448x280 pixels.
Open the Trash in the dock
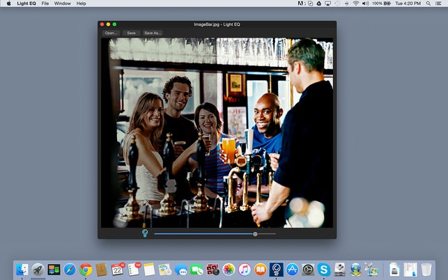426,270
